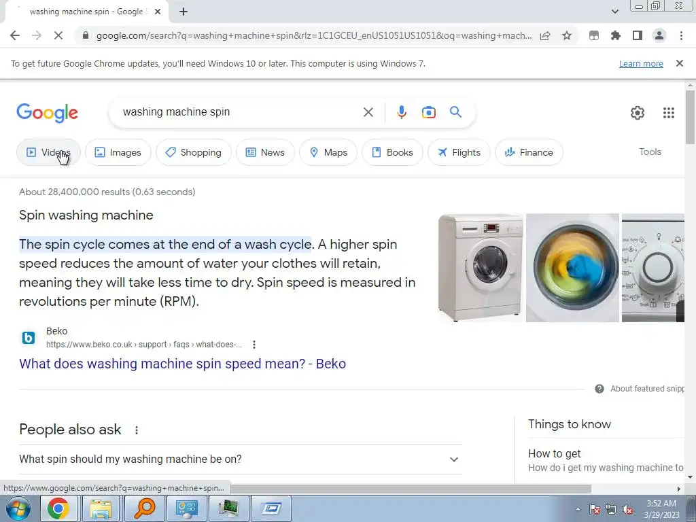Close the washing machine spin tab
This screenshot has width=696, height=522.
pos(158,12)
